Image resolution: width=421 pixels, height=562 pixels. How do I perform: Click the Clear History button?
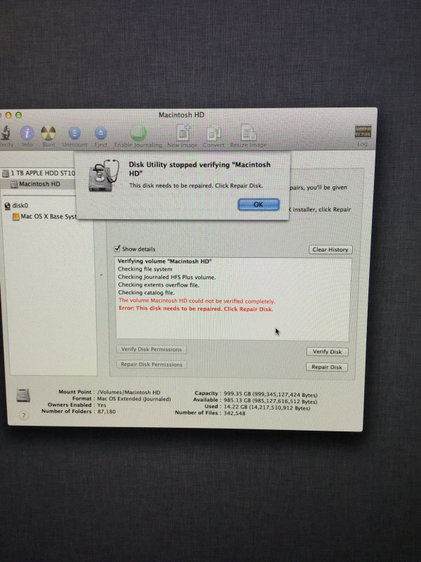[330, 249]
